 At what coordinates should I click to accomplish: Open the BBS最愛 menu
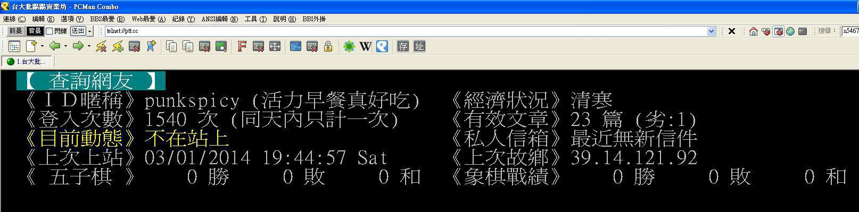107,19
